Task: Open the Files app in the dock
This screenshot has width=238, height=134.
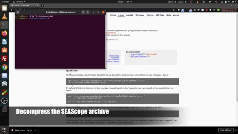Action: pyautogui.click(x=4, y=8)
